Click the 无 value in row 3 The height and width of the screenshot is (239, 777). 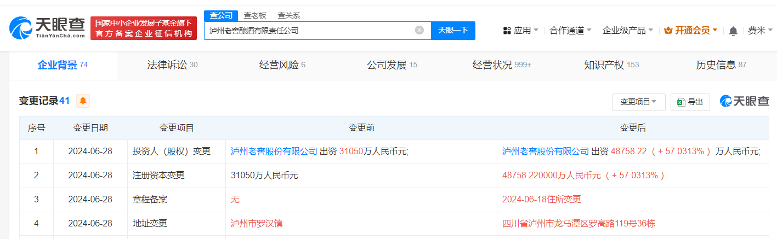point(235,200)
